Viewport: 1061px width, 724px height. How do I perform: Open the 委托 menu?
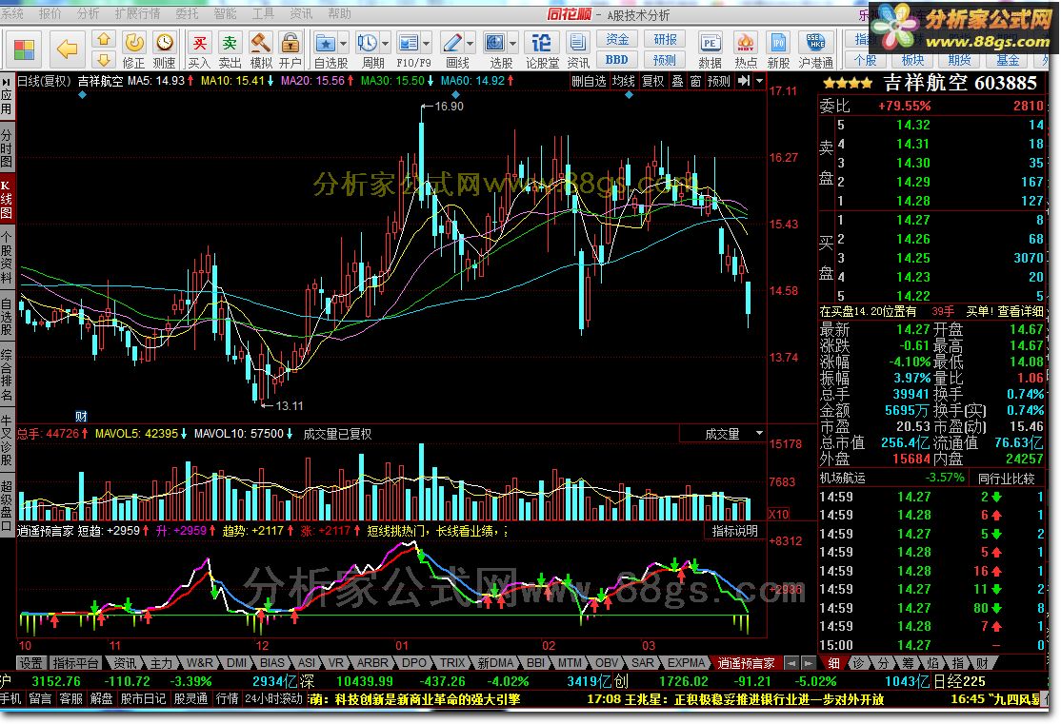[188, 13]
